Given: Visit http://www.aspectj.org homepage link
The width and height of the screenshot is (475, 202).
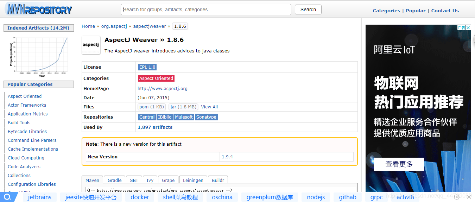Looking at the screenshot, I should 163,88.
